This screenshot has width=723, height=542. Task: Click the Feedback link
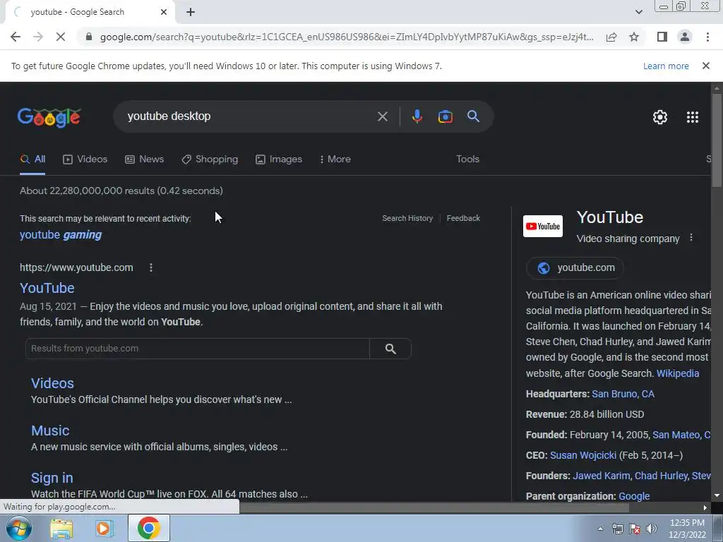click(x=463, y=219)
